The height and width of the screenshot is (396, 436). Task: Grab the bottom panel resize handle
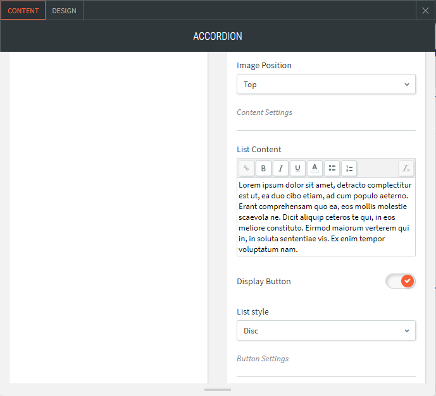click(x=218, y=389)
